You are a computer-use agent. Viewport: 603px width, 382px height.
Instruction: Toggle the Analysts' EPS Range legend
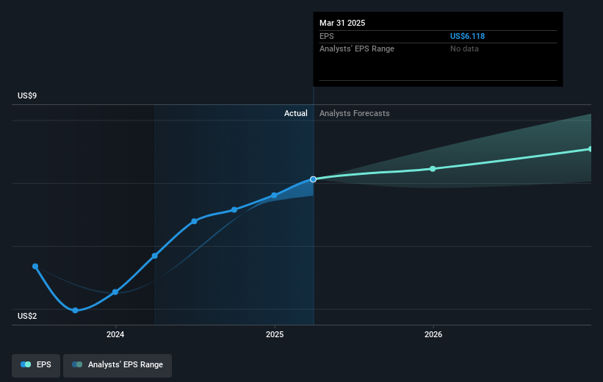point(118,364)
